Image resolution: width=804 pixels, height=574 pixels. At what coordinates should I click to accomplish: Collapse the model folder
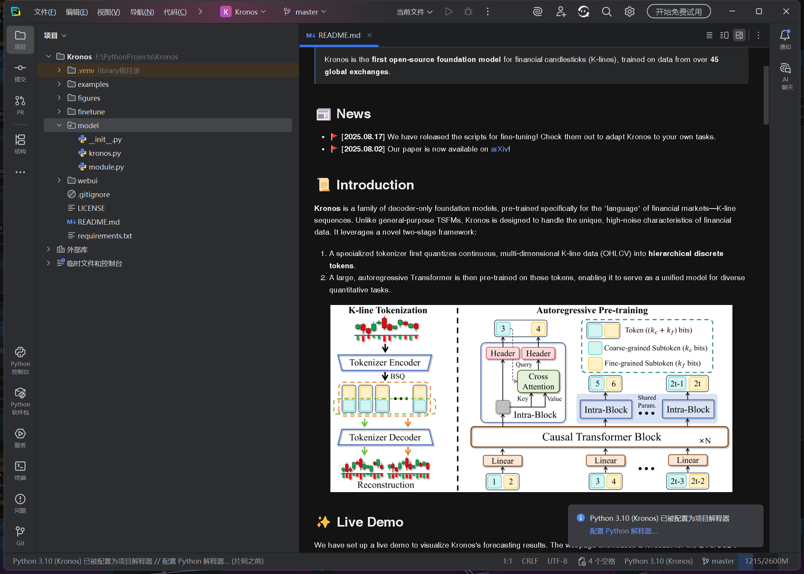click(x=59, y=125)
